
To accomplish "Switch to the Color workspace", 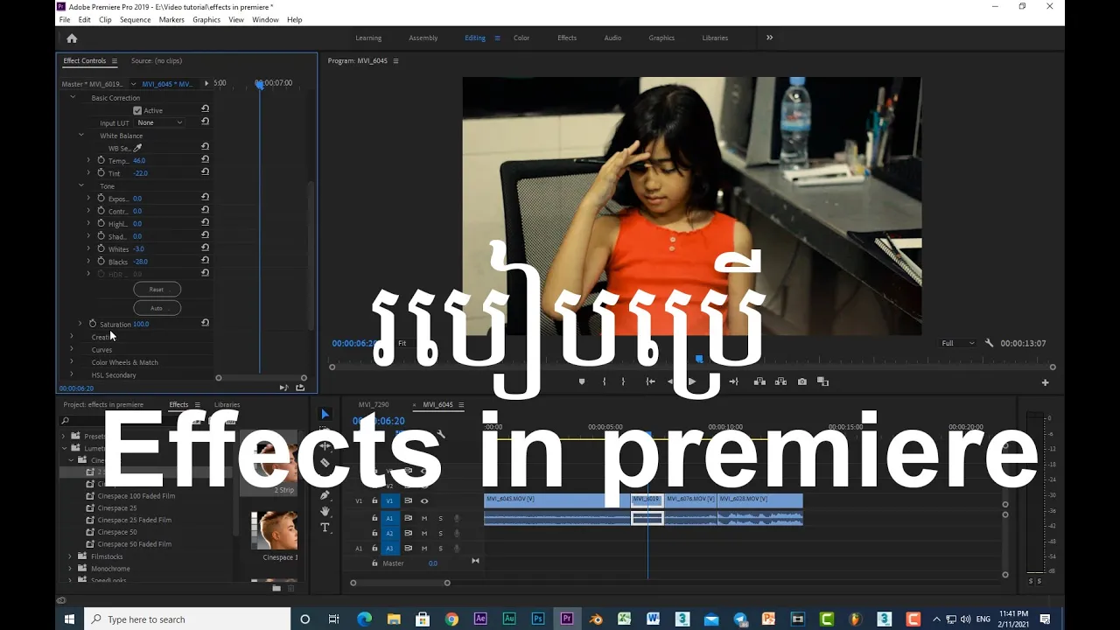I will tap(521, 38).
